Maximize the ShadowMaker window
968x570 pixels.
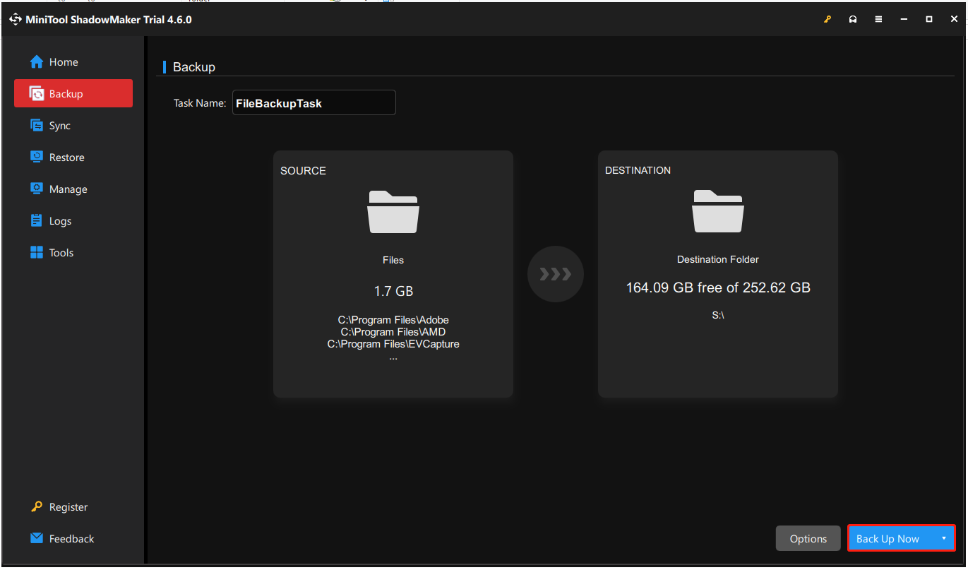[x=929, y=19]
